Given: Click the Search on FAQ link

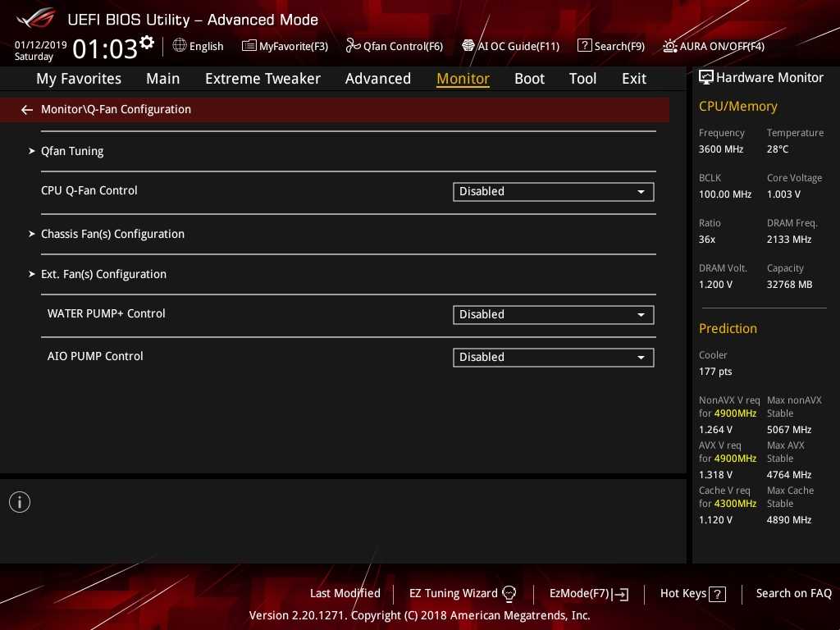Looking at the screenshot, I should (793, 593).
